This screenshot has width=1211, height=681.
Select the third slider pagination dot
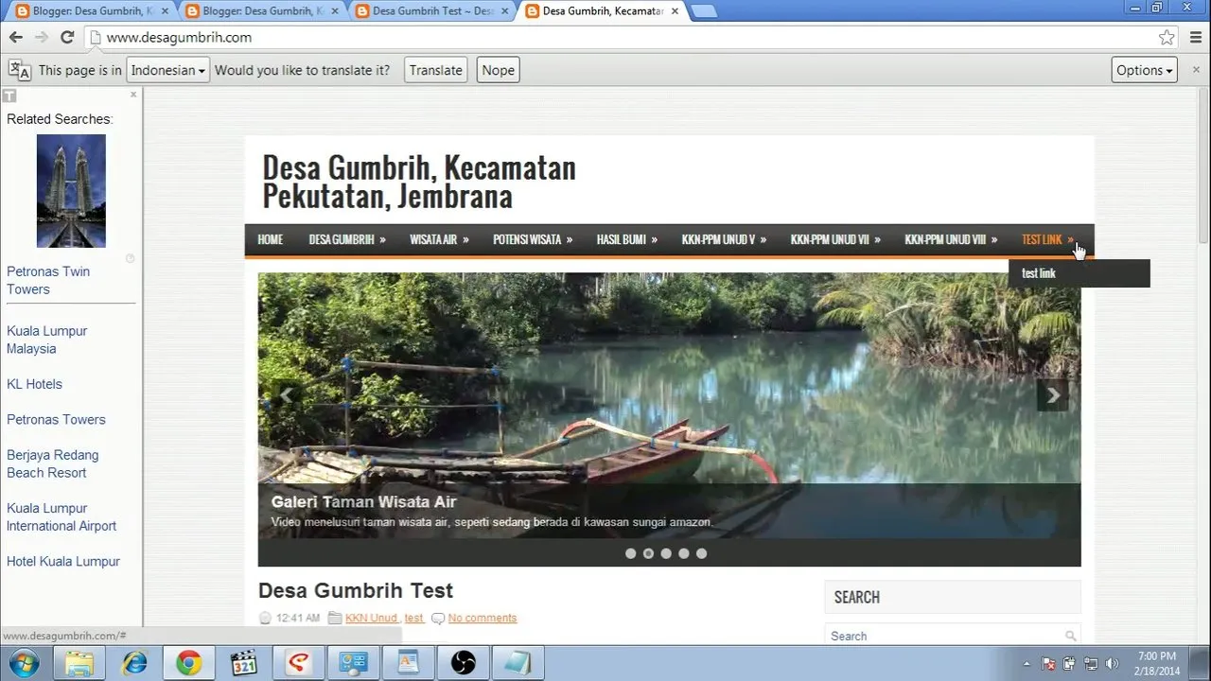[666, 553]
